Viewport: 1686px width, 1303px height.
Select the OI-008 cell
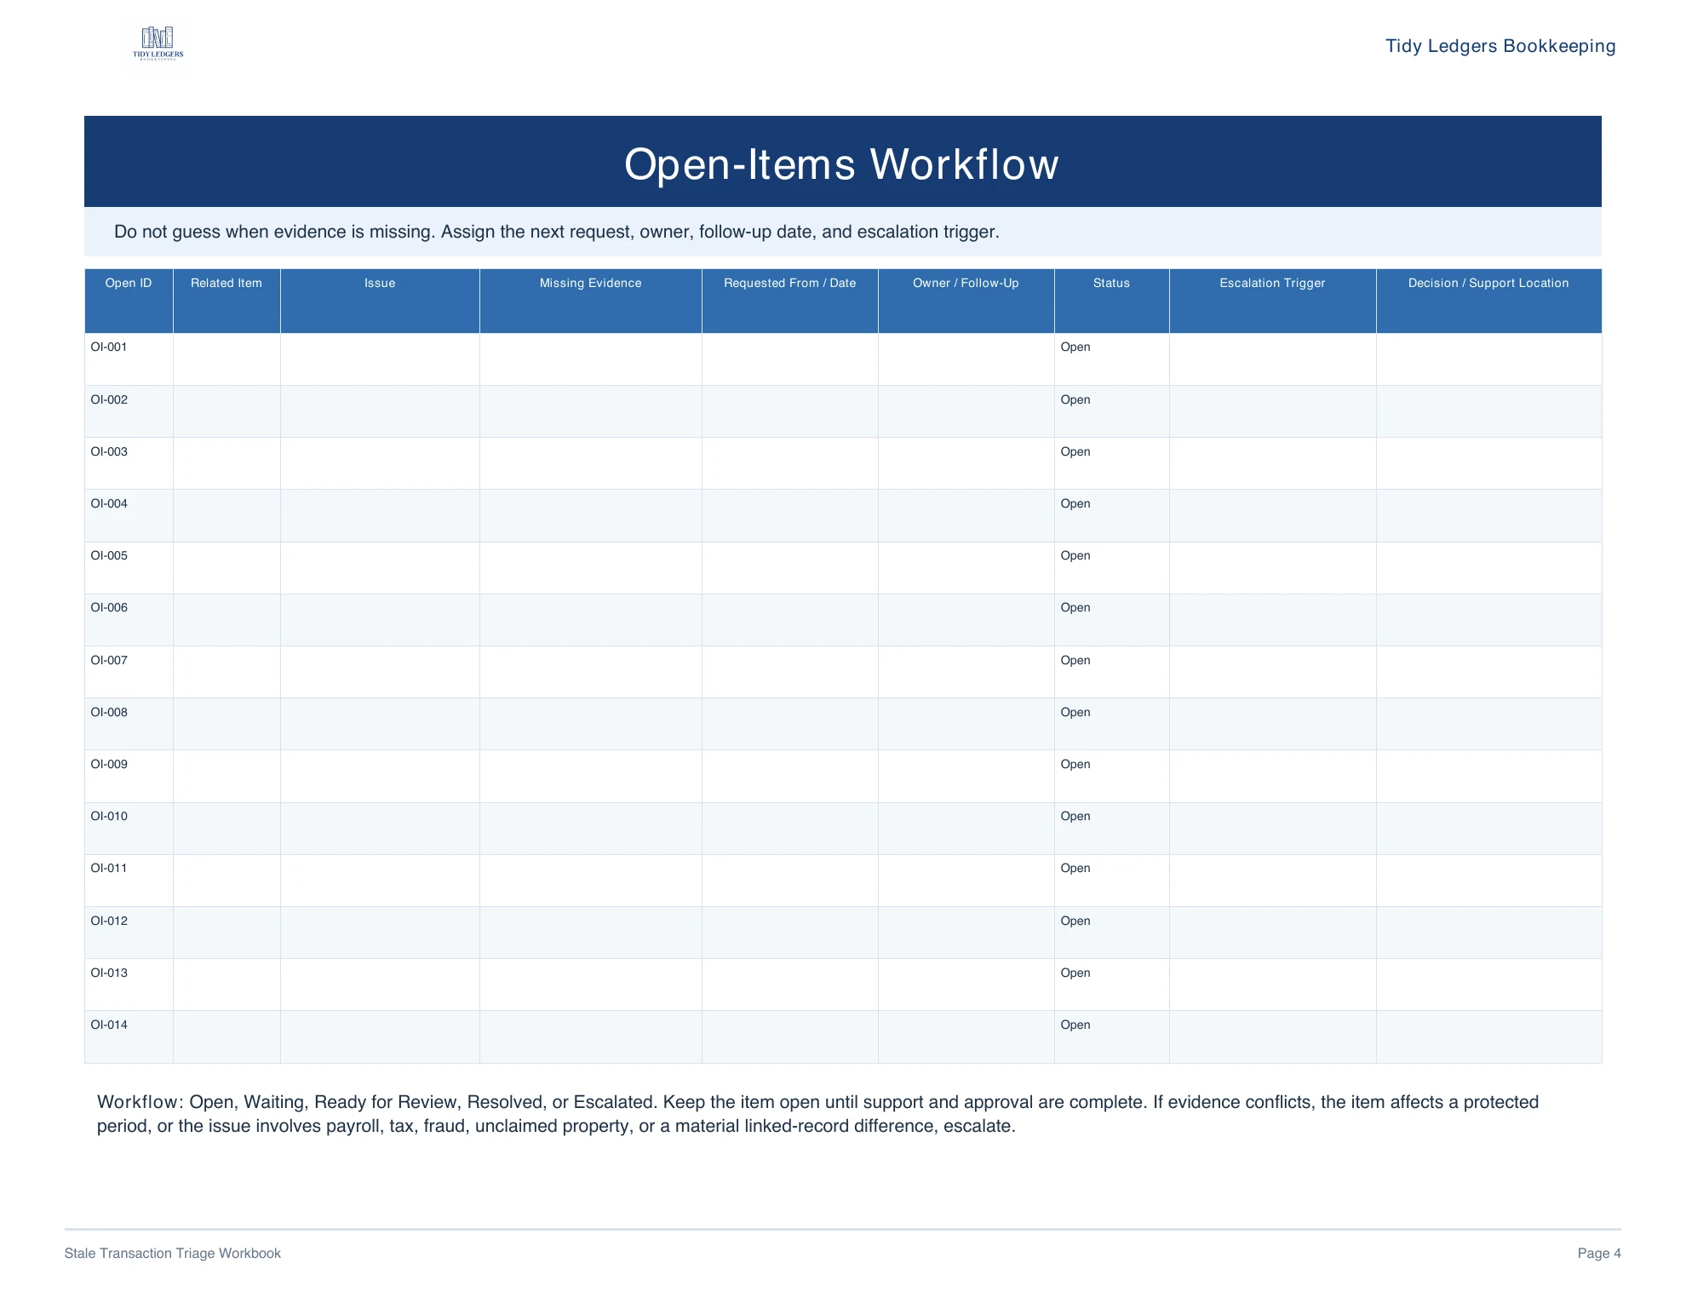pyautogui.click(x=129, y=724)
